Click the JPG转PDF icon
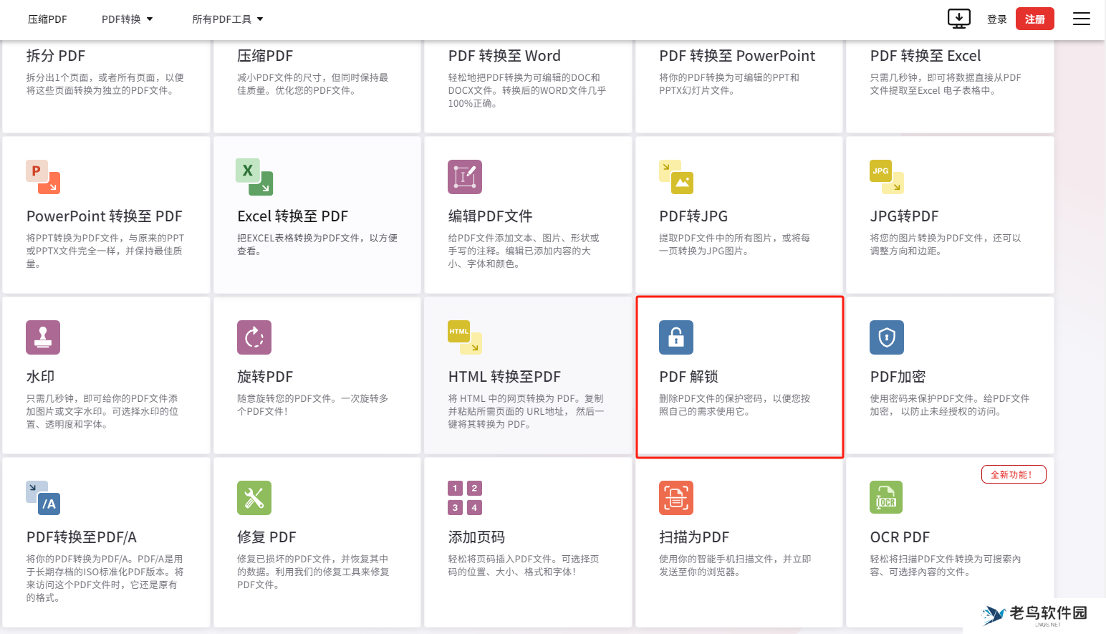Screen dimensions: 1106x634 click(887, 177)
